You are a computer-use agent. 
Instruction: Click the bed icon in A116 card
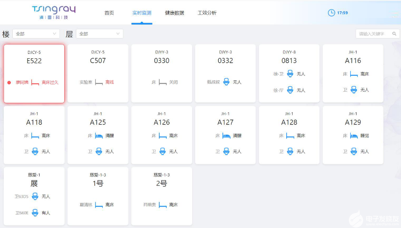(x=354, y=74)
